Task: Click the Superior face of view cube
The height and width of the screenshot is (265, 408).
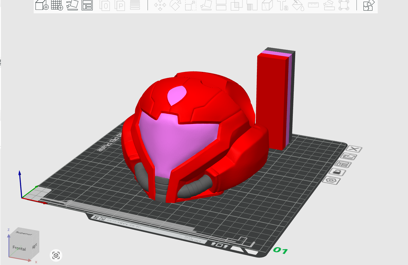Action: point(24,233)
